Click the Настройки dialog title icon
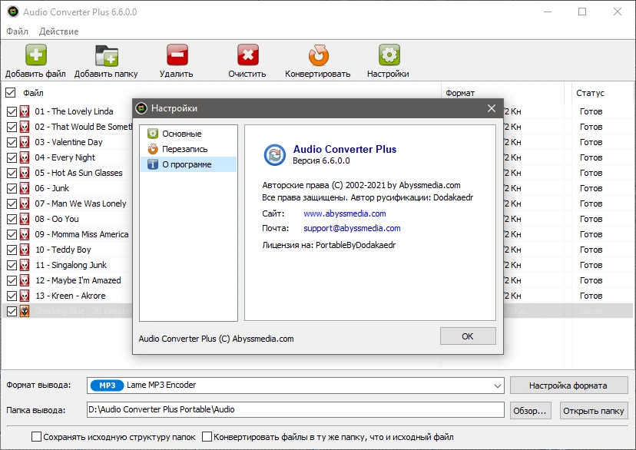The height and width of the screenshot is (450, 636). point(141,108)
